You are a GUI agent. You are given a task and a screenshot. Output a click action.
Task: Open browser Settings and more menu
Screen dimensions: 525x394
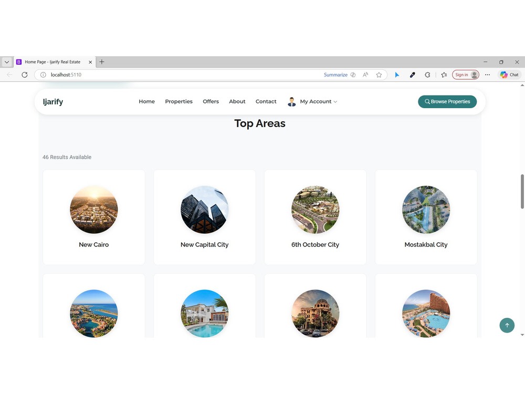[x=488, y=75]
